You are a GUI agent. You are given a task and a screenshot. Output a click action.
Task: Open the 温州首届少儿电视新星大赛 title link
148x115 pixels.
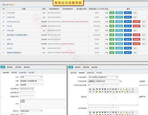pos(17,35)
